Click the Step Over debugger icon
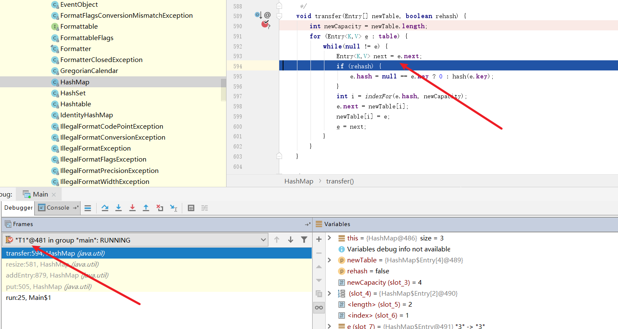Screen dimensions: 618x329 tap(105, 208)
